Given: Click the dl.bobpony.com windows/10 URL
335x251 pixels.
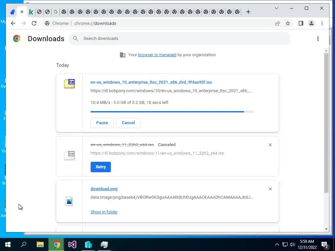Looking at the screenshot, I should [x=171, y=91].
